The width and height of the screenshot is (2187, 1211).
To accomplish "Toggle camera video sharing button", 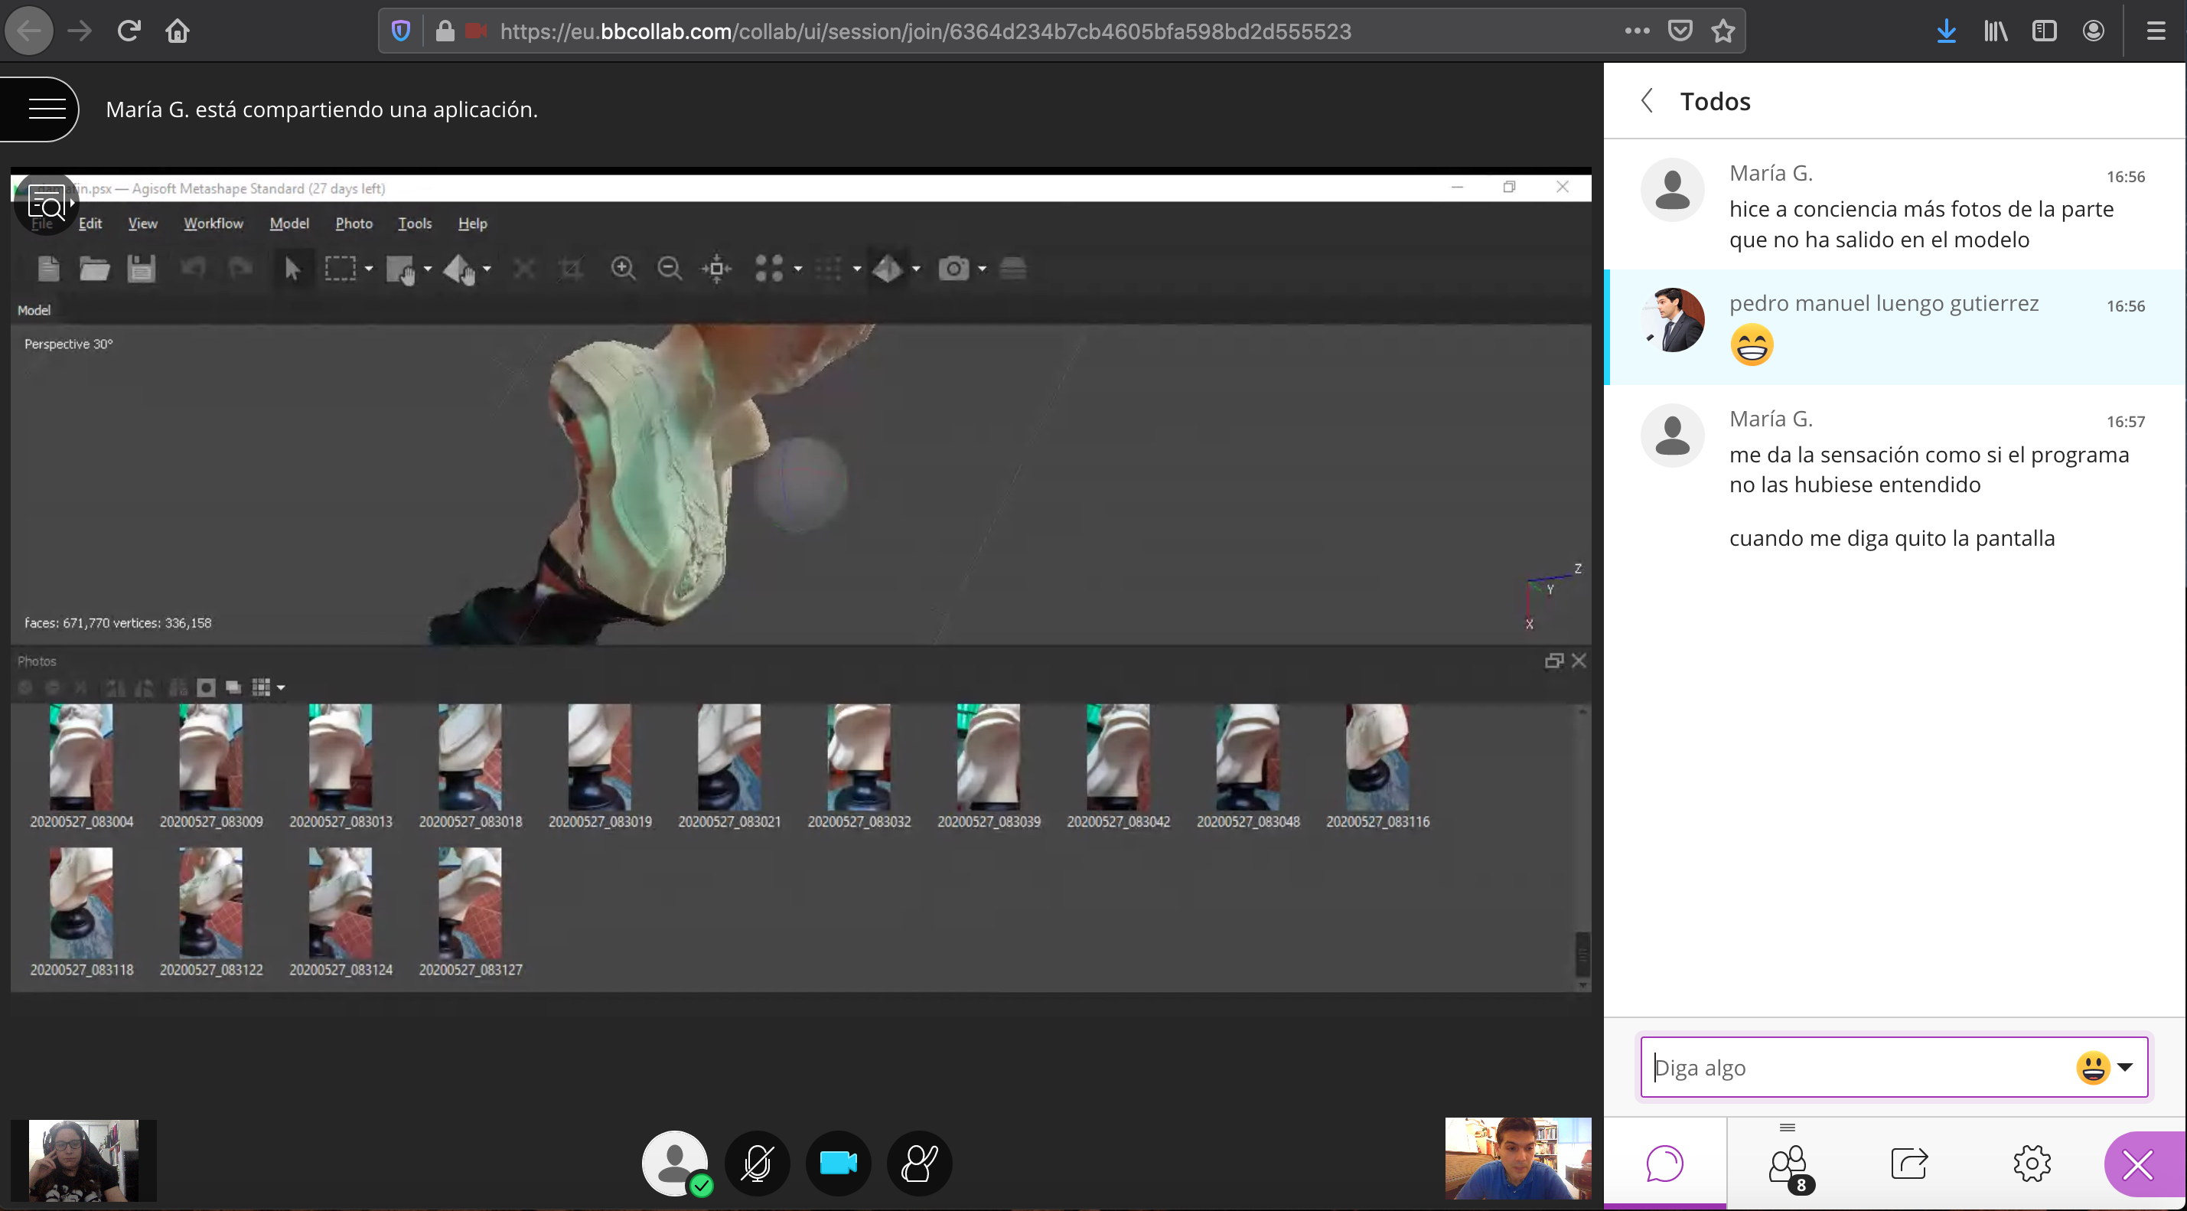I will 838,1163.
